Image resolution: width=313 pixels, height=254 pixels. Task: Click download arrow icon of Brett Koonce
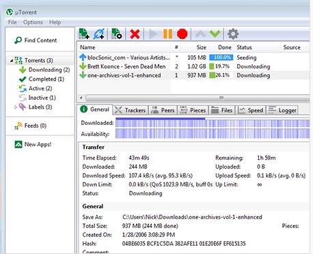83,66
